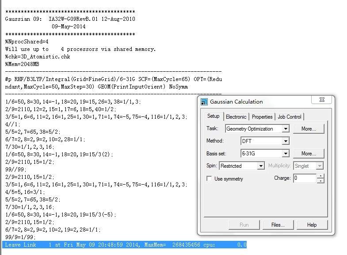347x255 pixels.
Task: Click the '99//99;' output line
Action: tap(16, 169)
